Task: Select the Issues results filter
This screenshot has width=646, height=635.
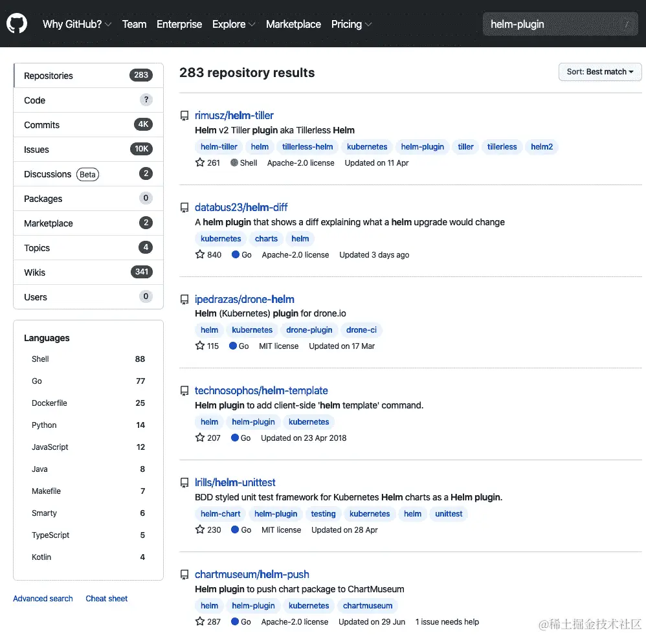Action: [x=89, y=149]
